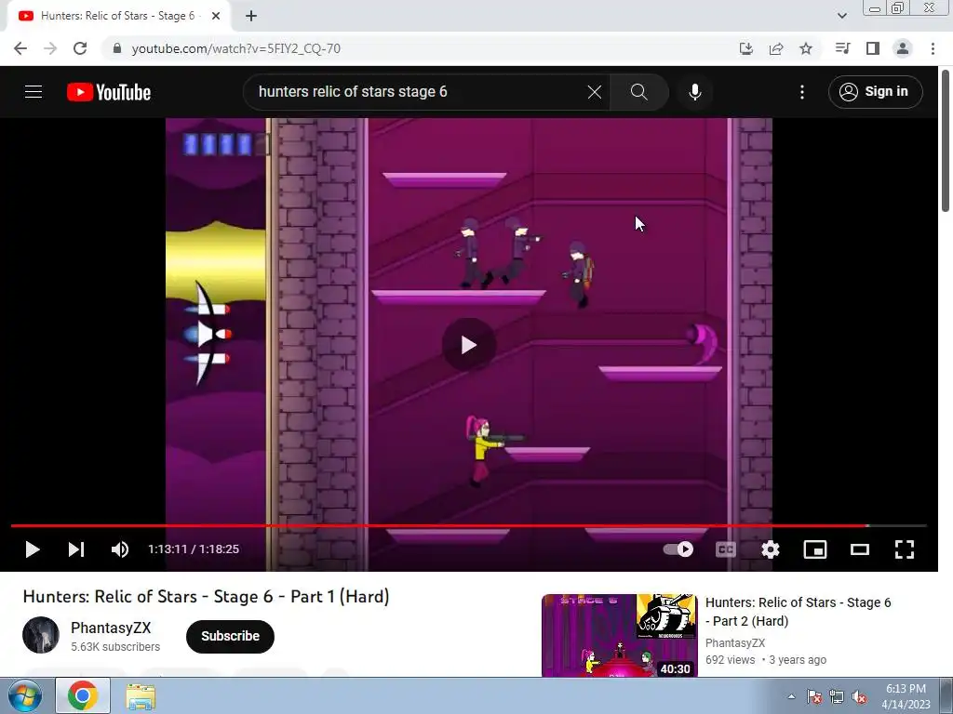Screen dimensions: 953x714
Task: Switch to miniplayer mode
Action: pyautogui.click(x=815, y=549)
